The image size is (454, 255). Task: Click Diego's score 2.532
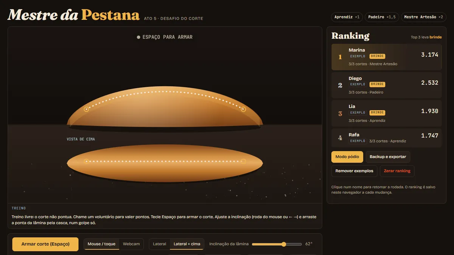point(429,83)
